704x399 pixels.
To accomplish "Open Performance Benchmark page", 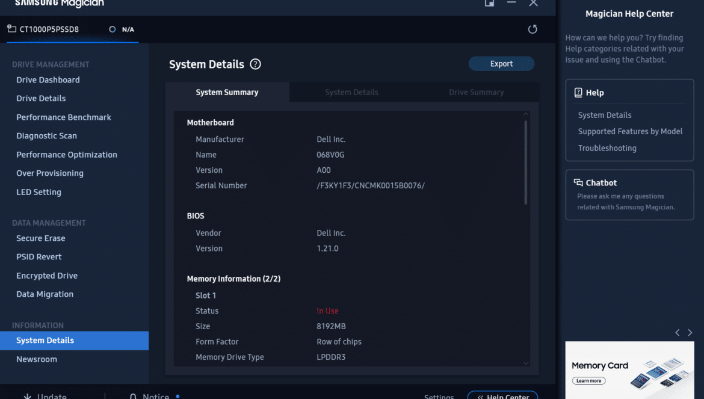I will [x=64, y=117].
